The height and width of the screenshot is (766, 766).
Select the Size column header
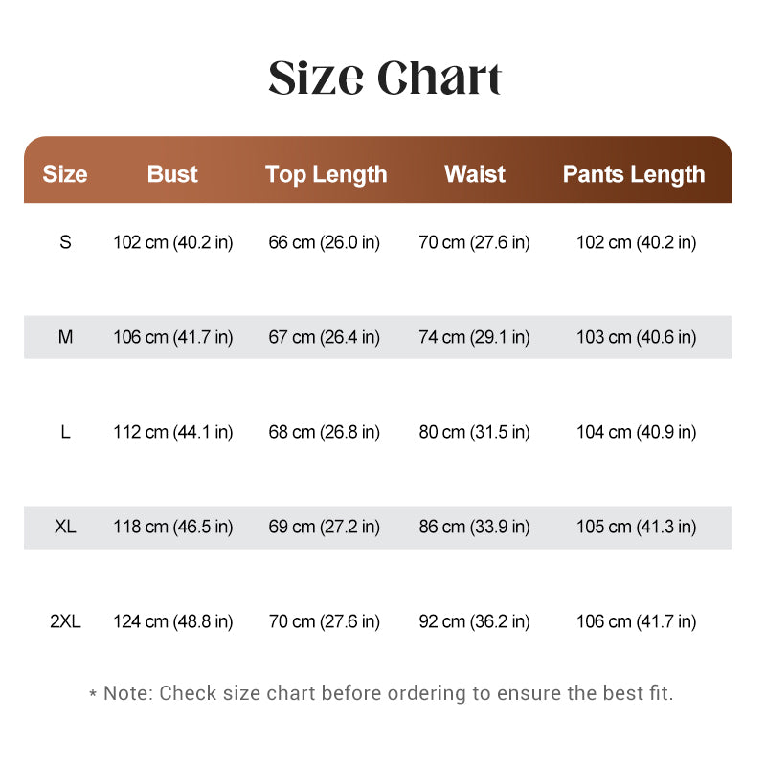(65, 174)
